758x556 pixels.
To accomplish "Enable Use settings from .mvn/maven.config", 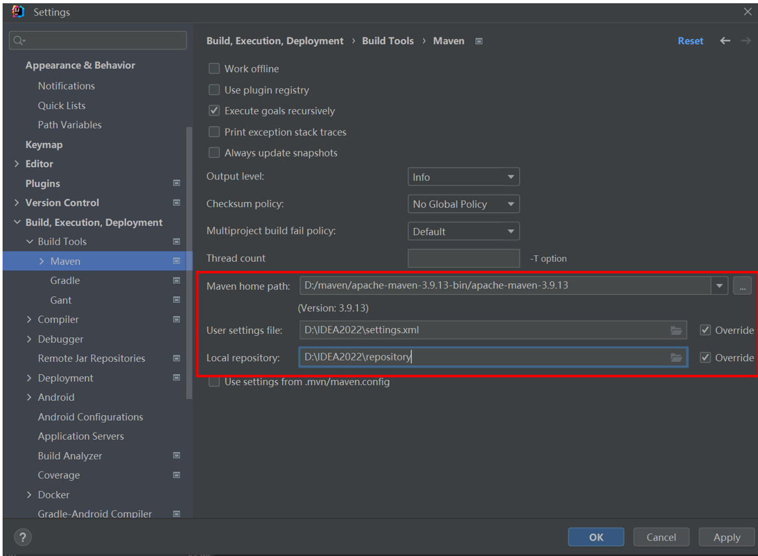I will tap(214, 381).
